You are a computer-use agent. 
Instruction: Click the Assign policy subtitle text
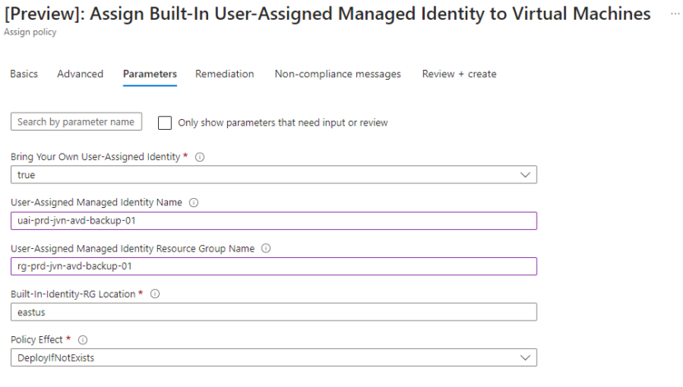pyautogui.click(x=30, y=32)
